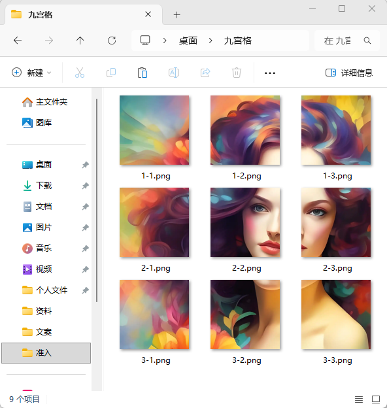Click the Paste clipboard icon
387x408 pixels.
click(143, 73)
